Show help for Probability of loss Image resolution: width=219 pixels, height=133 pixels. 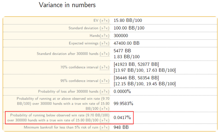[x=104, y=91]
